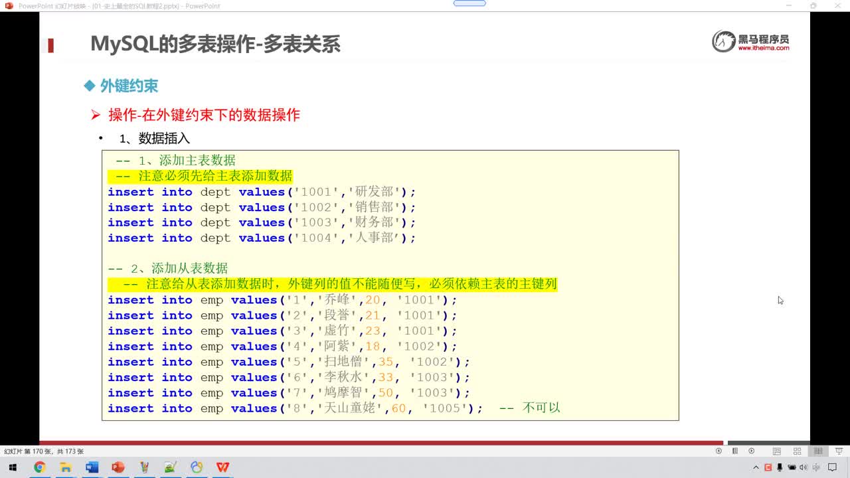Click the emp insert line with 乔峰
The width and height of the screenshot is (850, 478).
click(282, 300)
